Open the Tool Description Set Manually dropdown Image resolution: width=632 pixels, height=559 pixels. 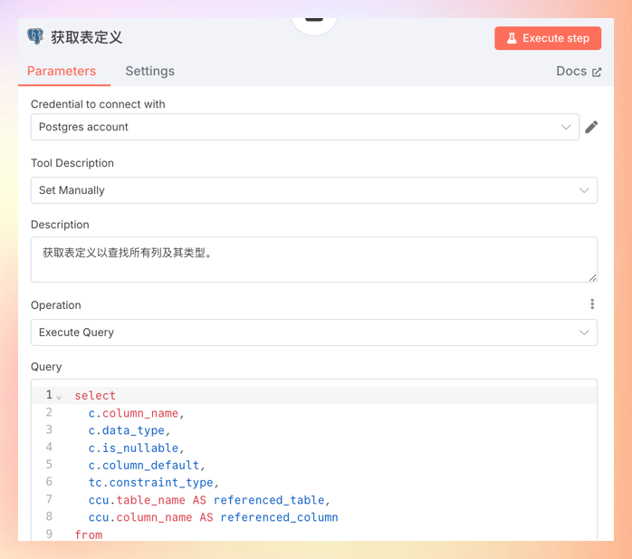(314, 190)
